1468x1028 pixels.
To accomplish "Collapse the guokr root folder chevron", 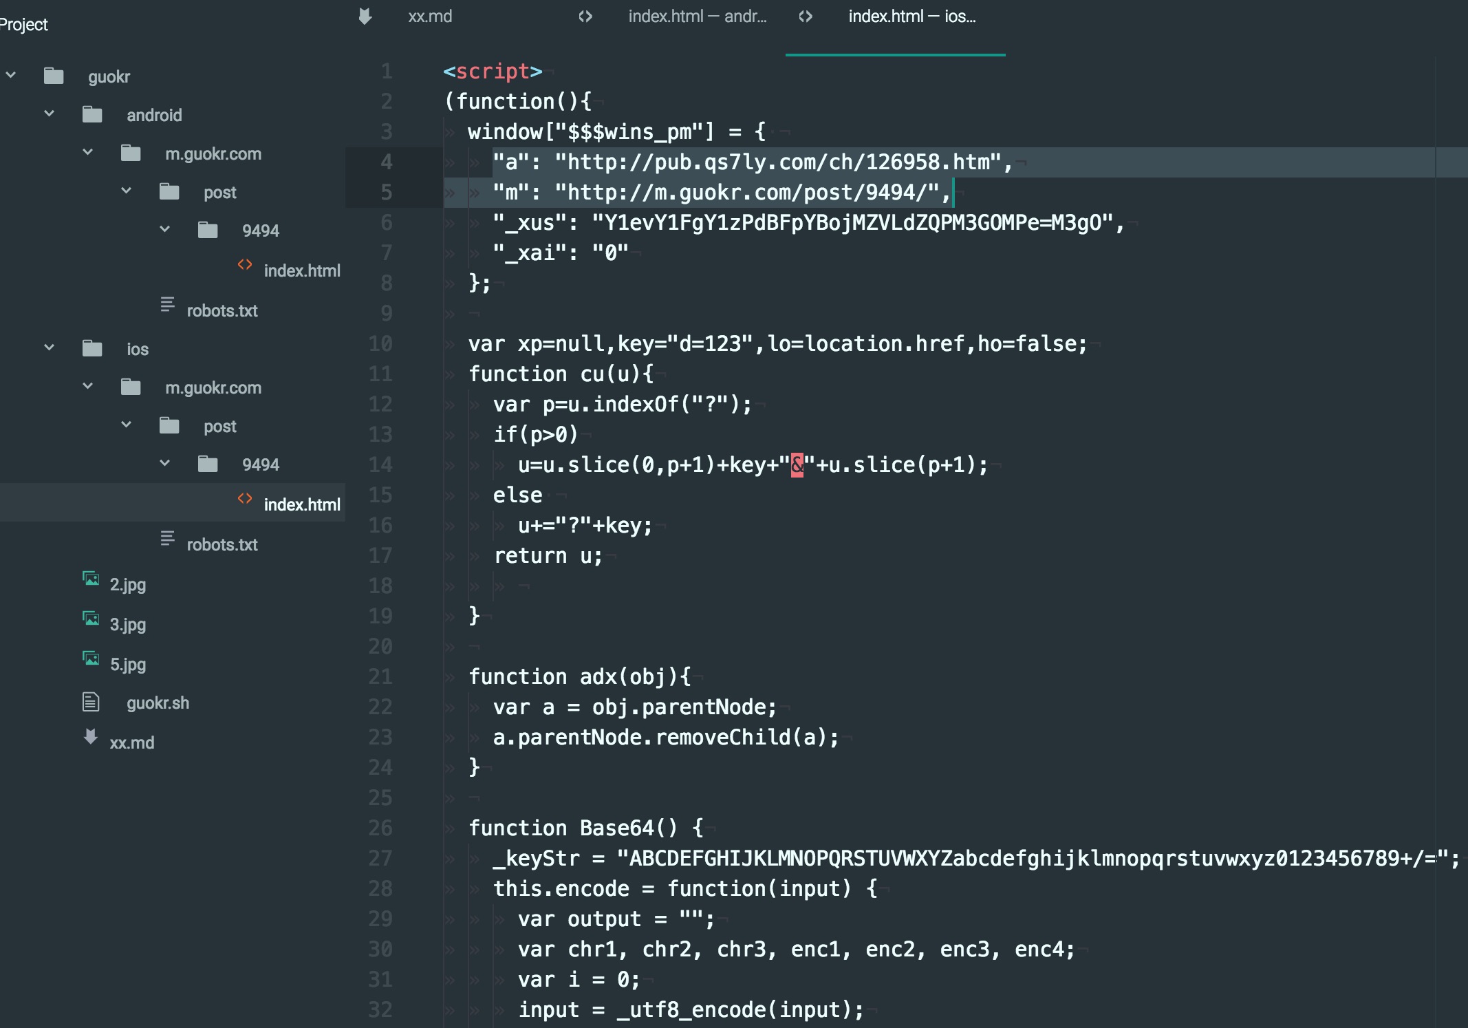I will click(x=11, y=75).
